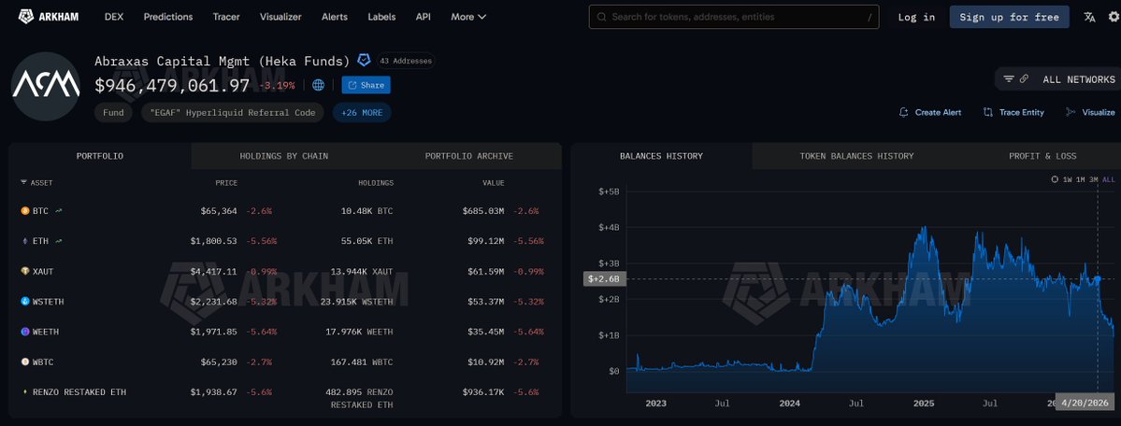Sort by the Holdings column header
The width and height of the screenshot is (1121, 426).
point(376,183)
